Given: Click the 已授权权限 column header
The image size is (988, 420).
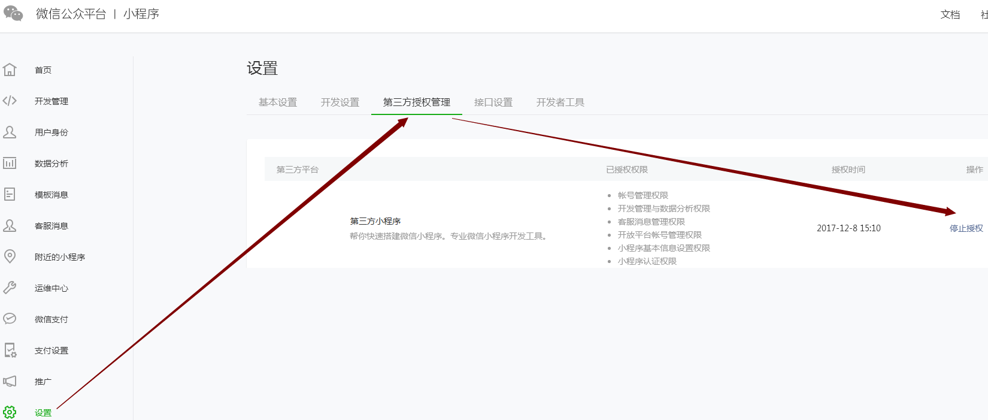Looking at the screenshot, I should (627, 170).
